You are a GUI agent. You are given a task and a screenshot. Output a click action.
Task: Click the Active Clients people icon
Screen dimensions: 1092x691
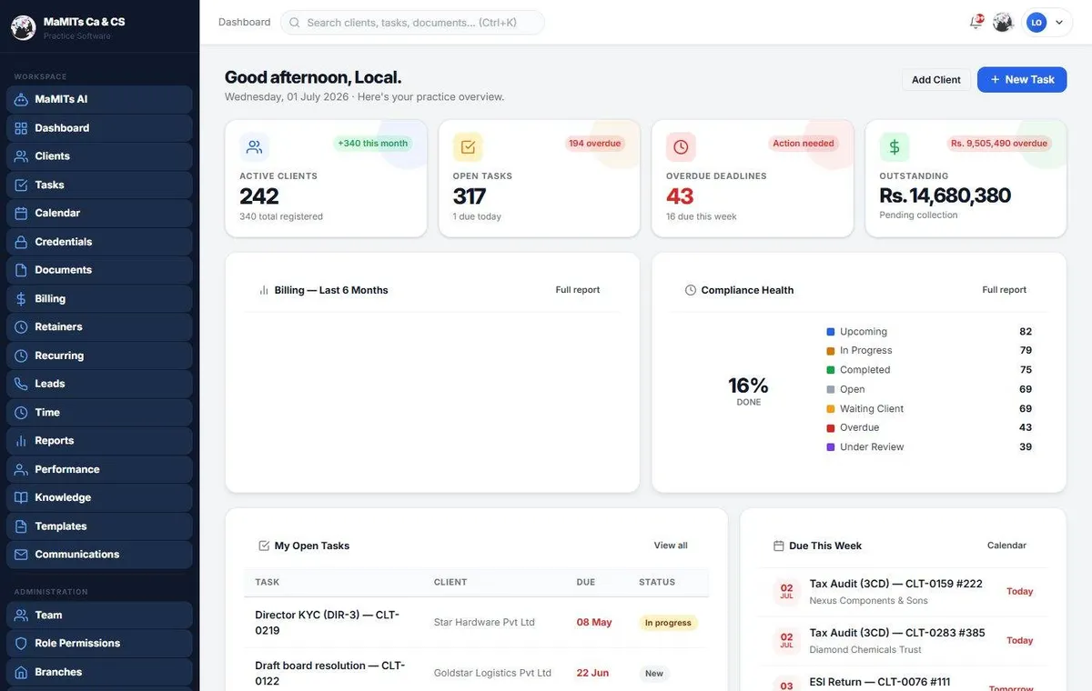pos(254,146)
